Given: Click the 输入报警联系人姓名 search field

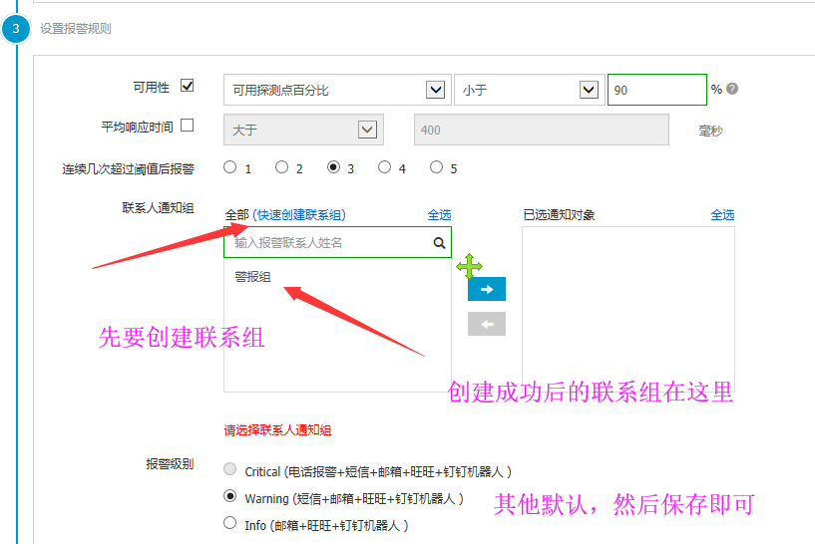Looking at the screenshot, I should click(x=337, y=242).
